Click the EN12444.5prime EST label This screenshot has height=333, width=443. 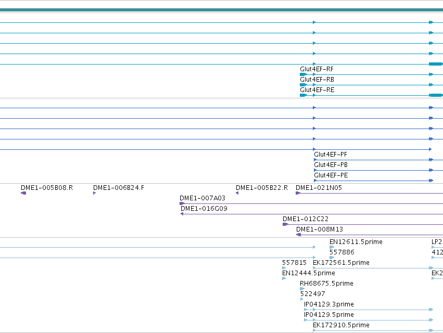click(309, 273)
